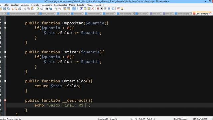Open the Localizar menu
Viewport: 213px width, 120px height.
[x=15, y=5]
